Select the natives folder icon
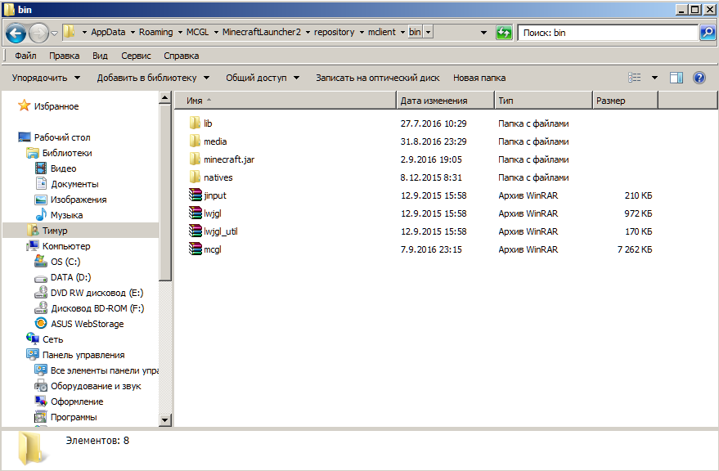Viewport: 719px width, 471px height. pos(195,177)
